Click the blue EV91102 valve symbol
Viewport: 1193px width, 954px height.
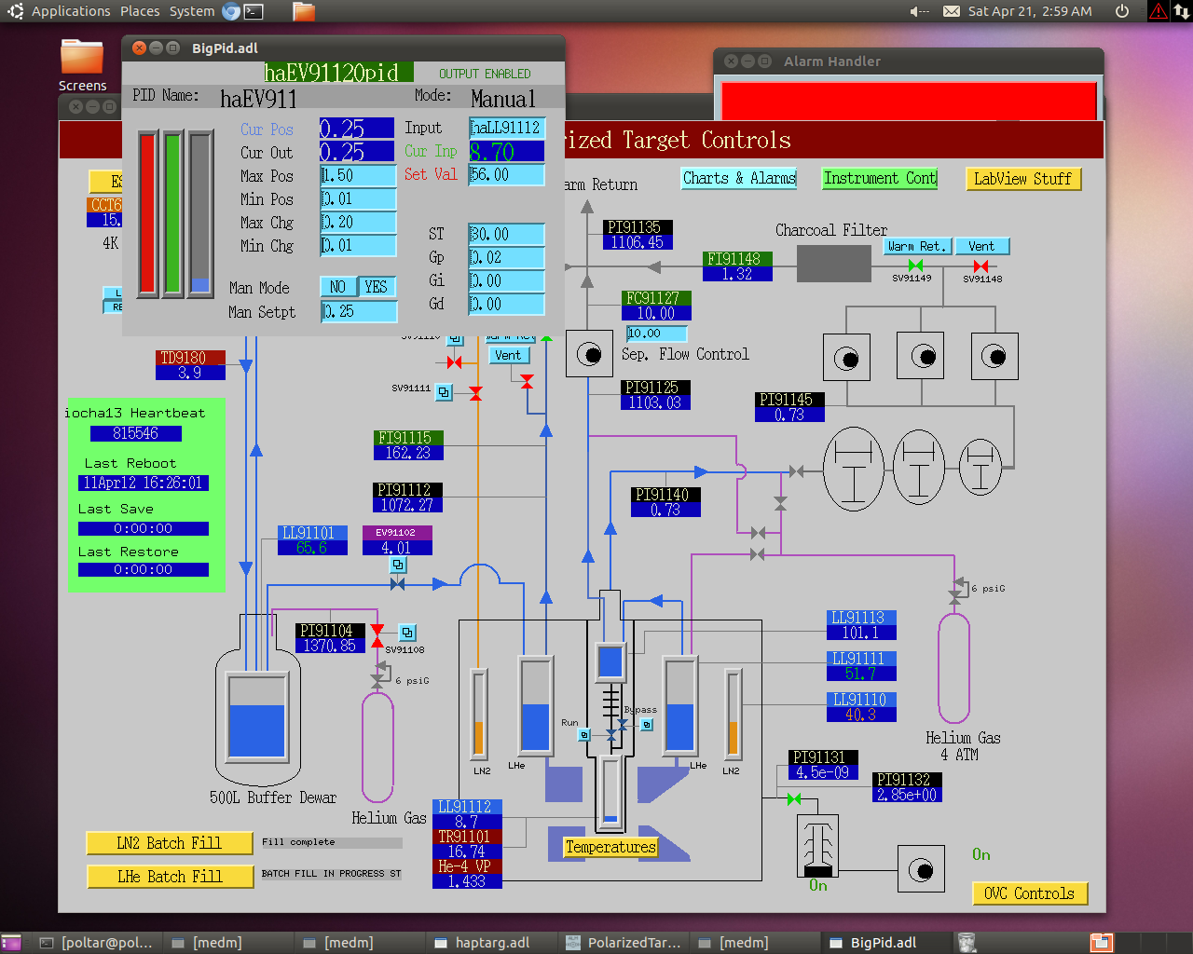point(398,584)
